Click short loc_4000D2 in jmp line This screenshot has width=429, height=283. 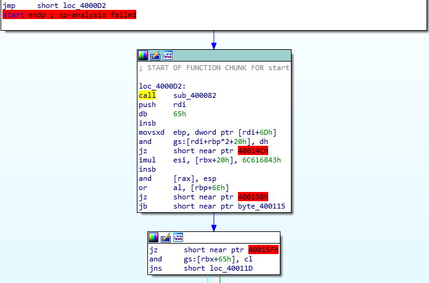pyautogui.click(x=71, y=6)
